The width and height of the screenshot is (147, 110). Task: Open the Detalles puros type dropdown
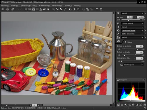point(133,65)
